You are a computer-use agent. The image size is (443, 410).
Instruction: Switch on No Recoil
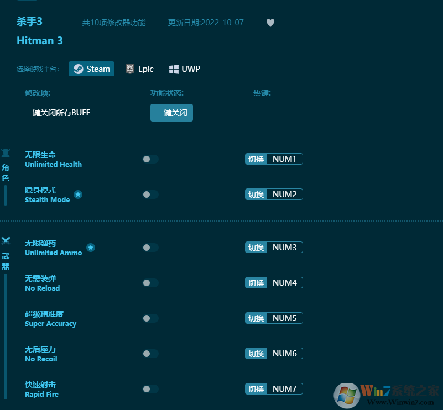click(x=150, y=354)
